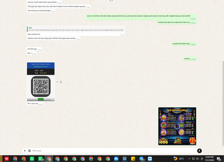Select the message 'MJ 2 pola nya'
The height and width of the screenshot is (162, 224).
coord(35,104)
